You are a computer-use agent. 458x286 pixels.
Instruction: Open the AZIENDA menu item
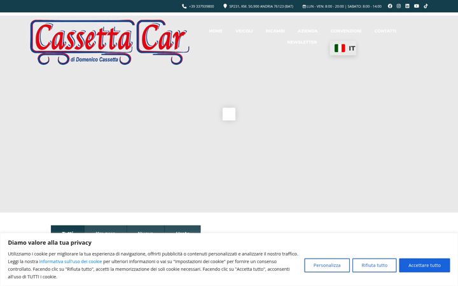(307, 31)
